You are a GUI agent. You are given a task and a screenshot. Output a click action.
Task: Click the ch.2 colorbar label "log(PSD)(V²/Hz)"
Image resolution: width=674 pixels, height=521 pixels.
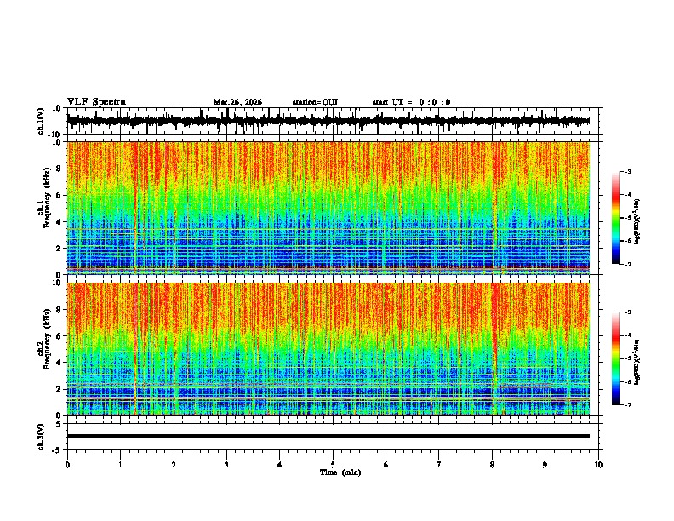[637, 362]
